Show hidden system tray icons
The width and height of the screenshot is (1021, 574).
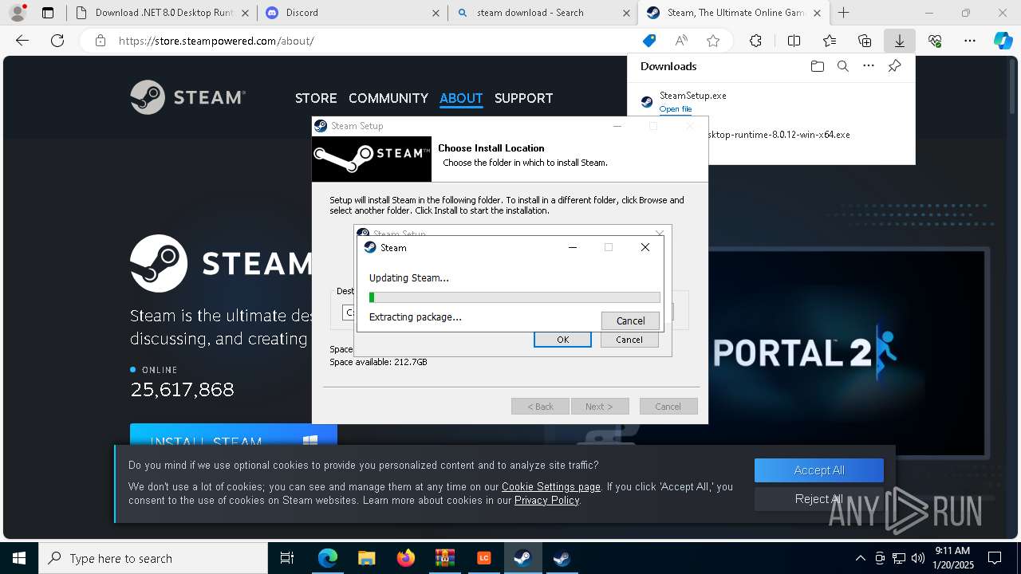pos(860,558)
